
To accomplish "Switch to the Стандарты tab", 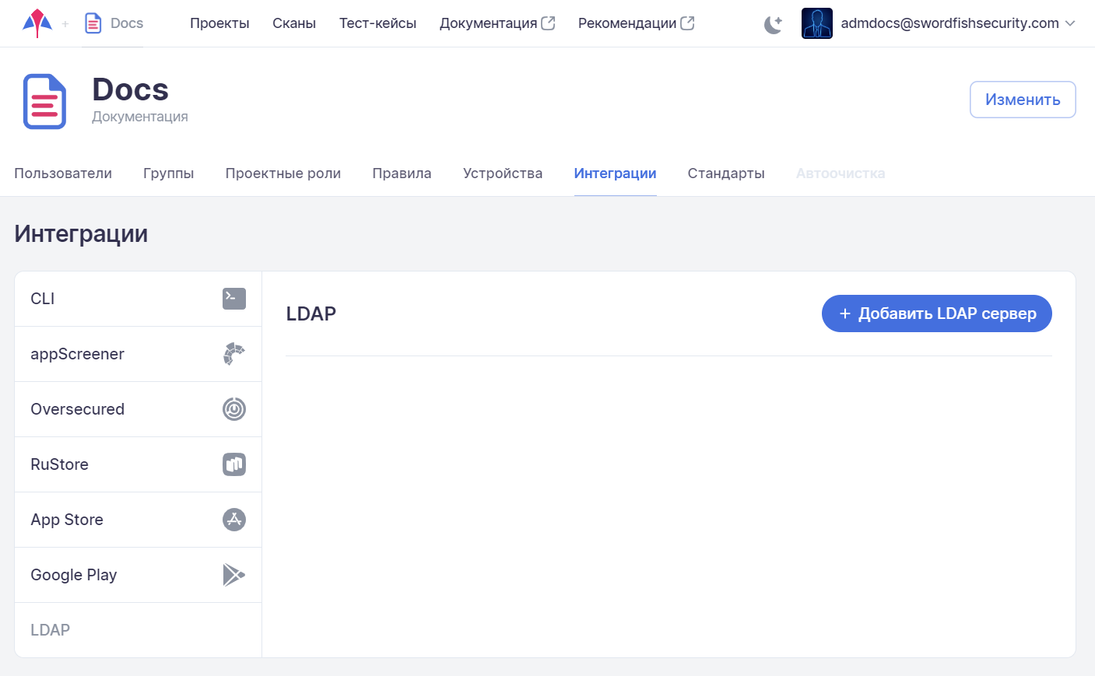I will click(725, 173).
